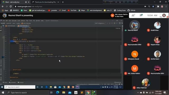Launch Microsoft Edge from taskbar
The width and height of the screenshot is (169, 95).
coord(58,93)
